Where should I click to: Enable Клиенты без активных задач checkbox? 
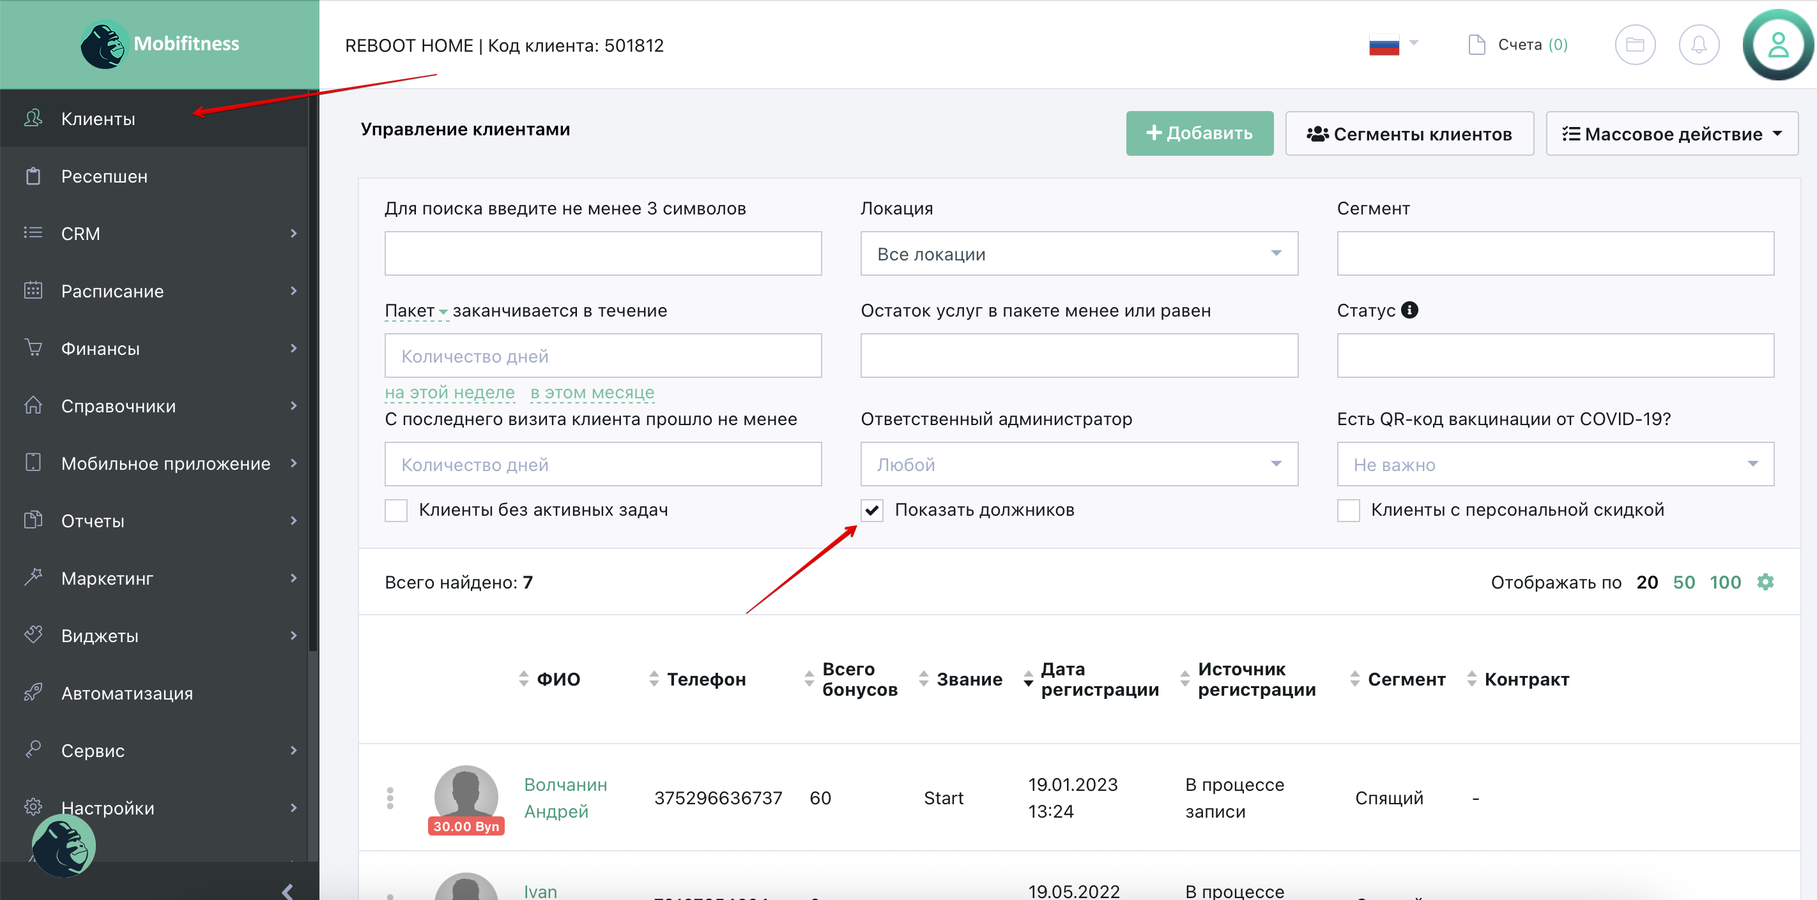point(395,510)
